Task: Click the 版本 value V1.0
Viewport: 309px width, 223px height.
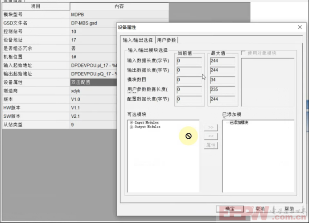Action: tap(93, 99)
